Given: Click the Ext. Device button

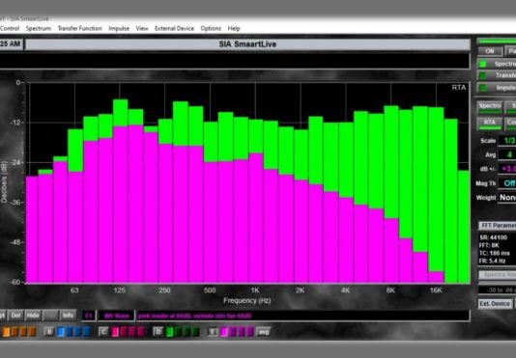Looking at the screenshot, I should (x=495, y=304).
